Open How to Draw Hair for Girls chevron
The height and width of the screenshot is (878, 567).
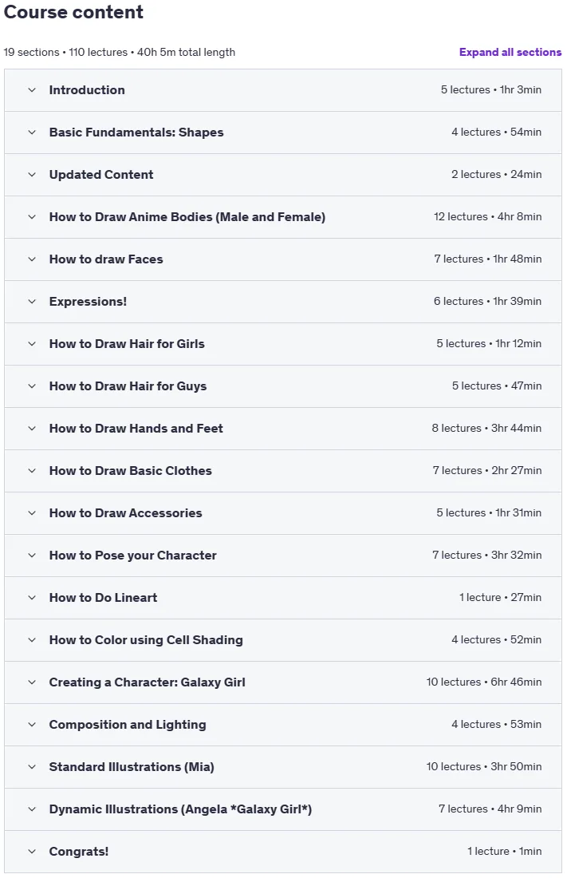tap(32, 344)
